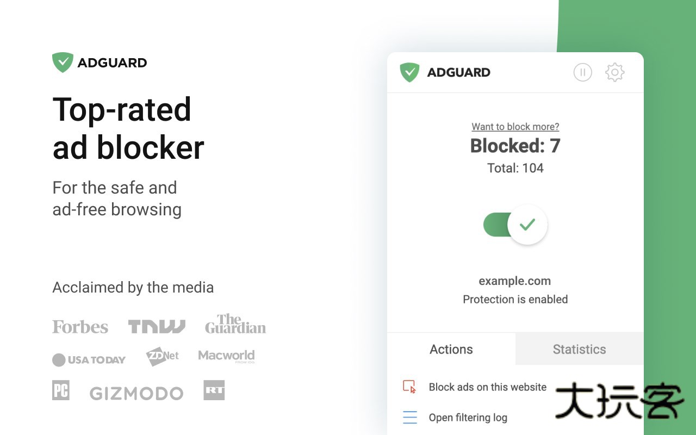Click the AdGuard shield logo in the popup header
This screenshot has height=435, width=696.
click(411, 72)
